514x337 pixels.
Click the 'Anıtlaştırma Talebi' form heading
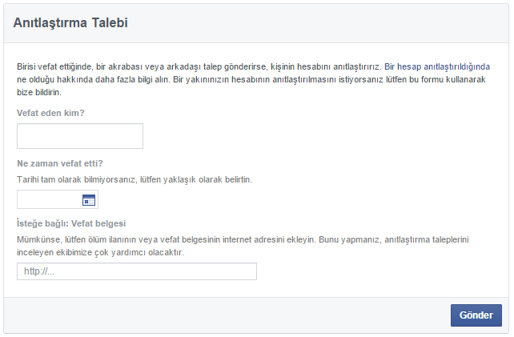(x=70, y=23)
